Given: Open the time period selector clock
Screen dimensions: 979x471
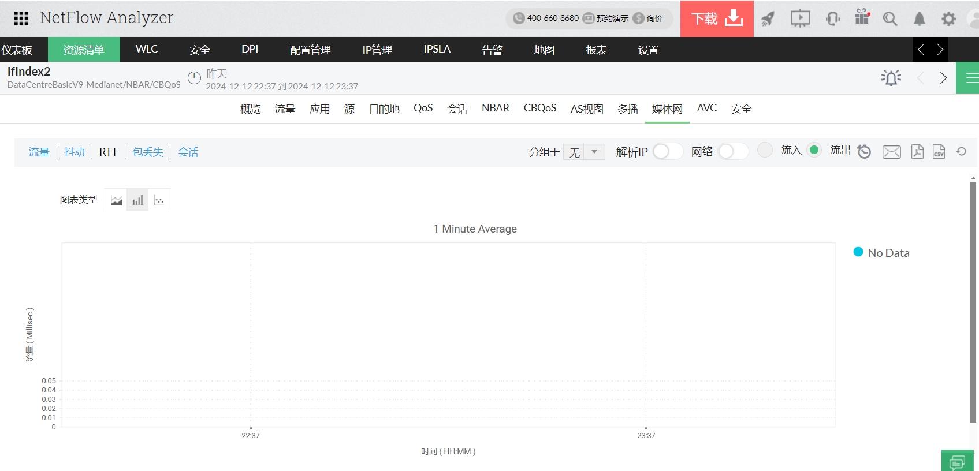Looking at the screenshot, I should tap(195, 77).
